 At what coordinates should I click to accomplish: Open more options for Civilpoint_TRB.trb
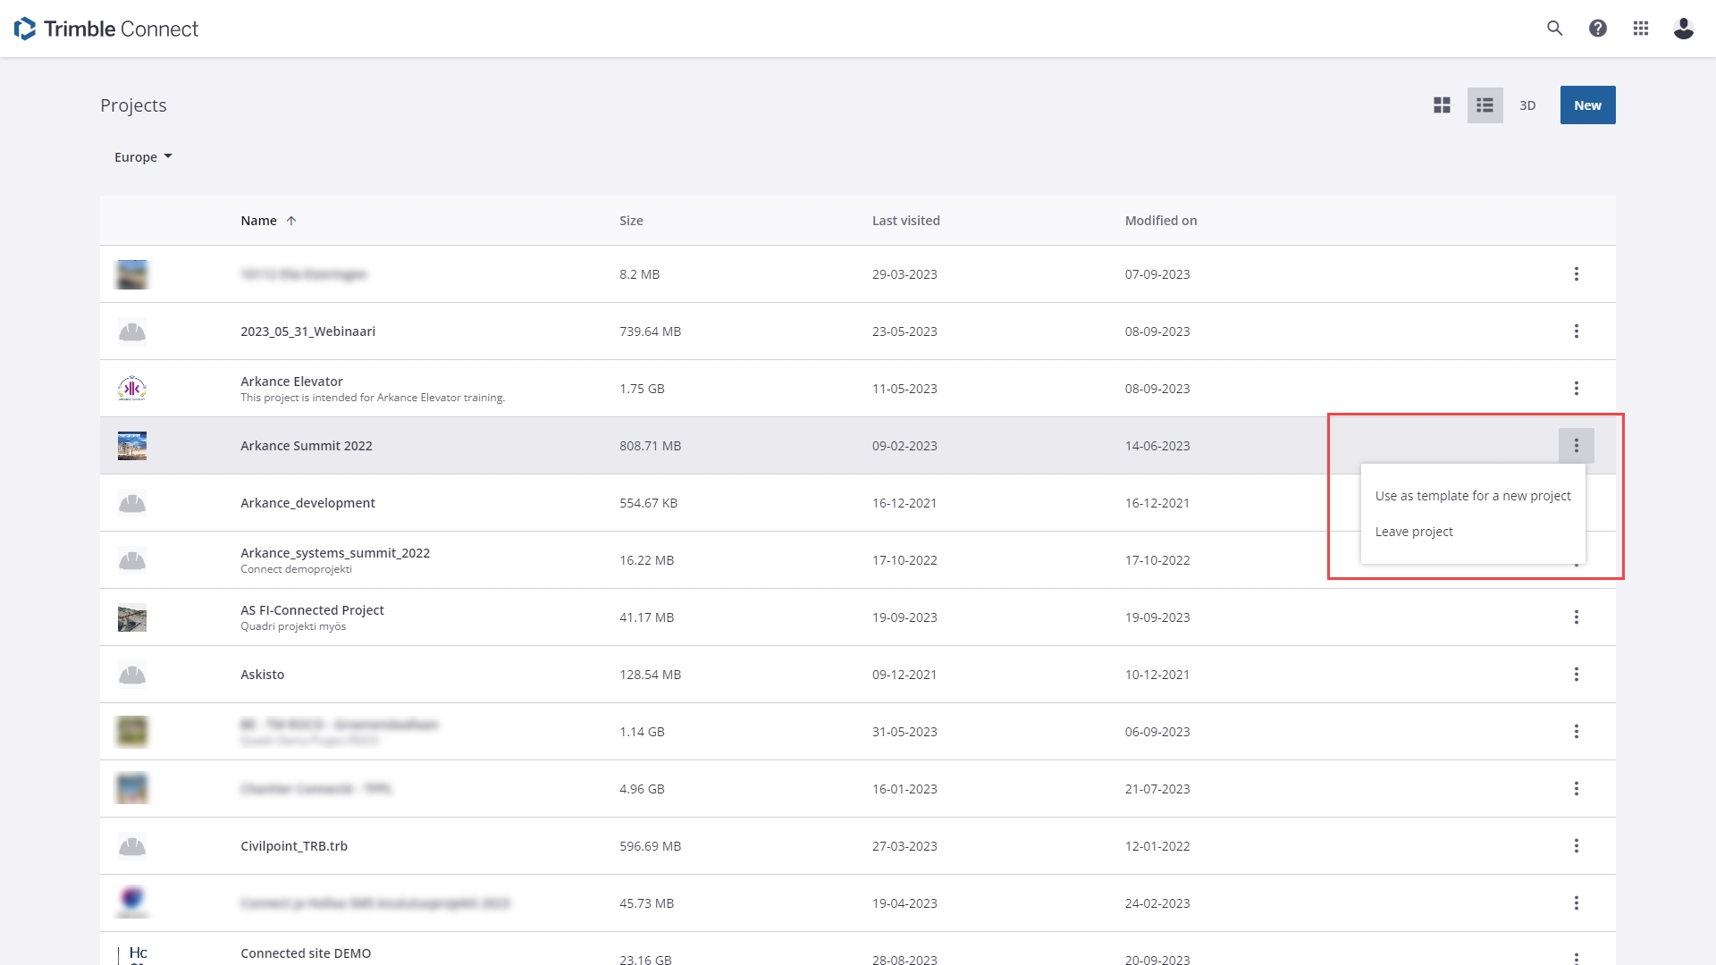click(x=1577, y=846)
